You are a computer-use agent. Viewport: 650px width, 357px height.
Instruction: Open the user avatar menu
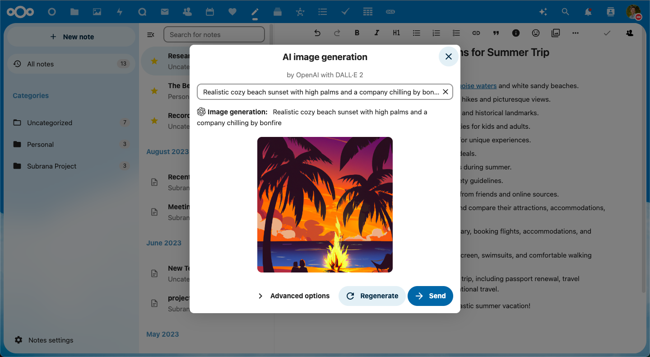click(x=633, y=12)
